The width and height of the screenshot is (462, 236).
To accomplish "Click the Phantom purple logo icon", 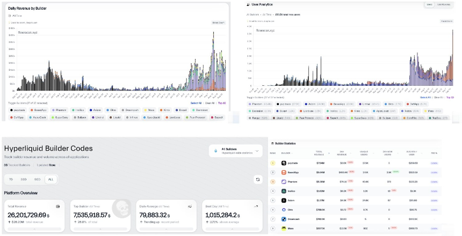I will (x=284, y=182).
